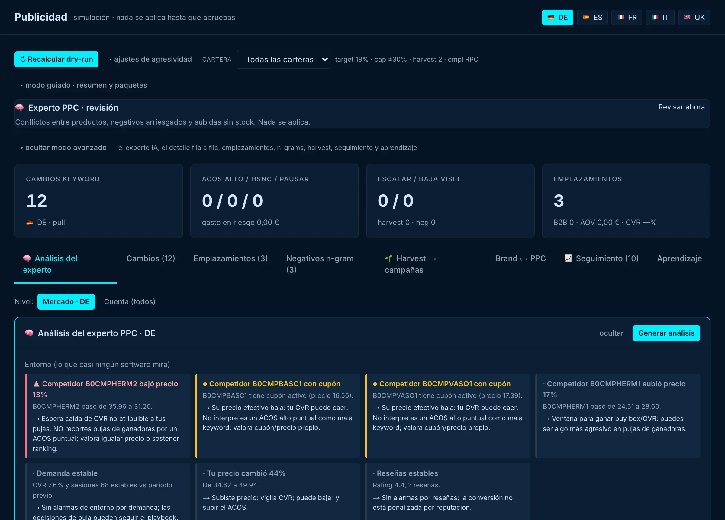The height and width of the screenshot is (520, 725).
Task: Click refresh icon in Recalcular dry-run button
Action: 23,59
